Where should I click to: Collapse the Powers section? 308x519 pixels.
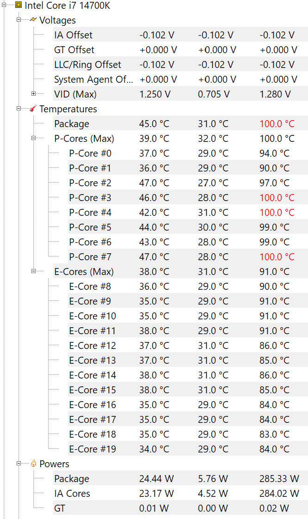click(19, 464)
